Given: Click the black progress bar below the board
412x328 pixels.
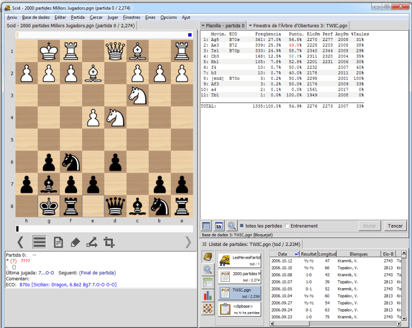Looking at the screenshot, I should pos(18,228).
